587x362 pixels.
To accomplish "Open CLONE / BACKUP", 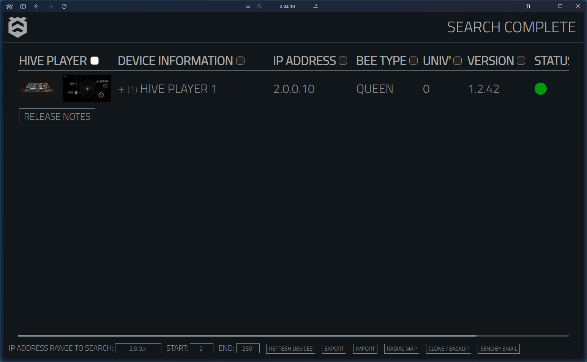I will point(448,349).
